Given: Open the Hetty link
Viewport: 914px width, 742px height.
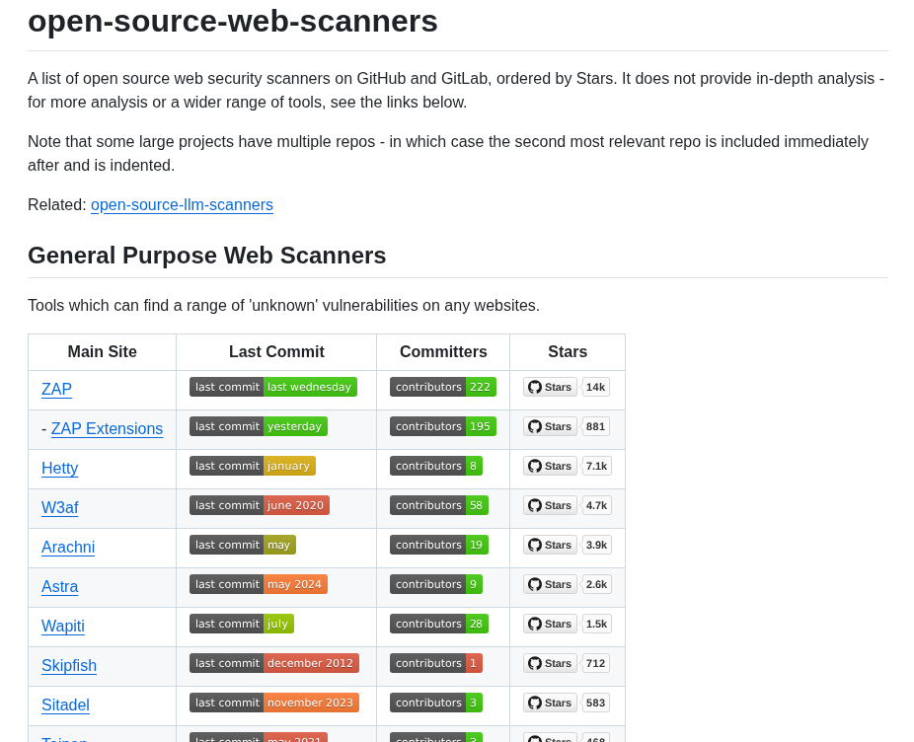Looking at the screenshot, I should pos(59,469).
